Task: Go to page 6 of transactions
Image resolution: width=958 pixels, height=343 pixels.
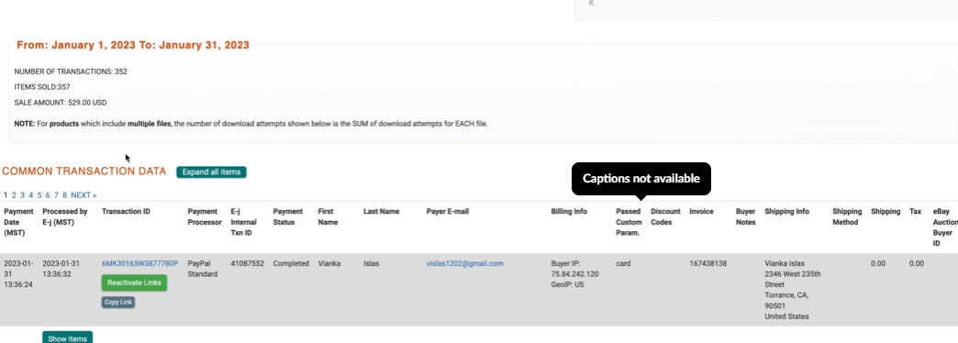Action: [x=48, y=195]
